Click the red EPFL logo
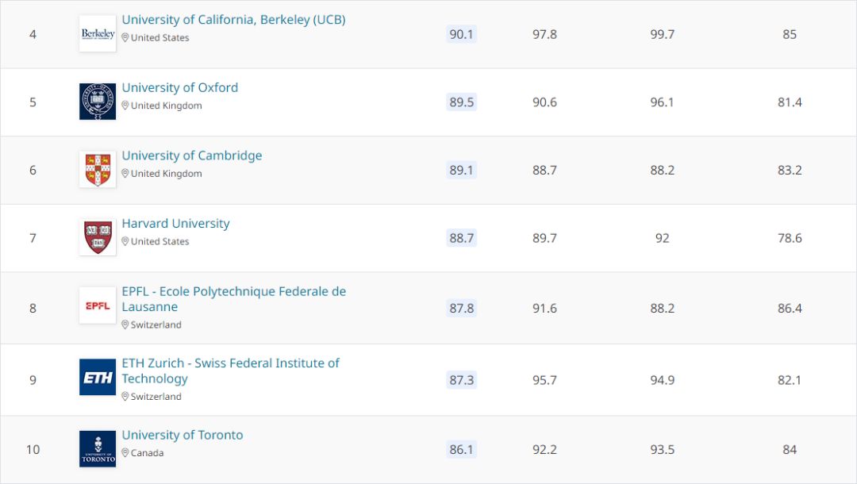 98,305
